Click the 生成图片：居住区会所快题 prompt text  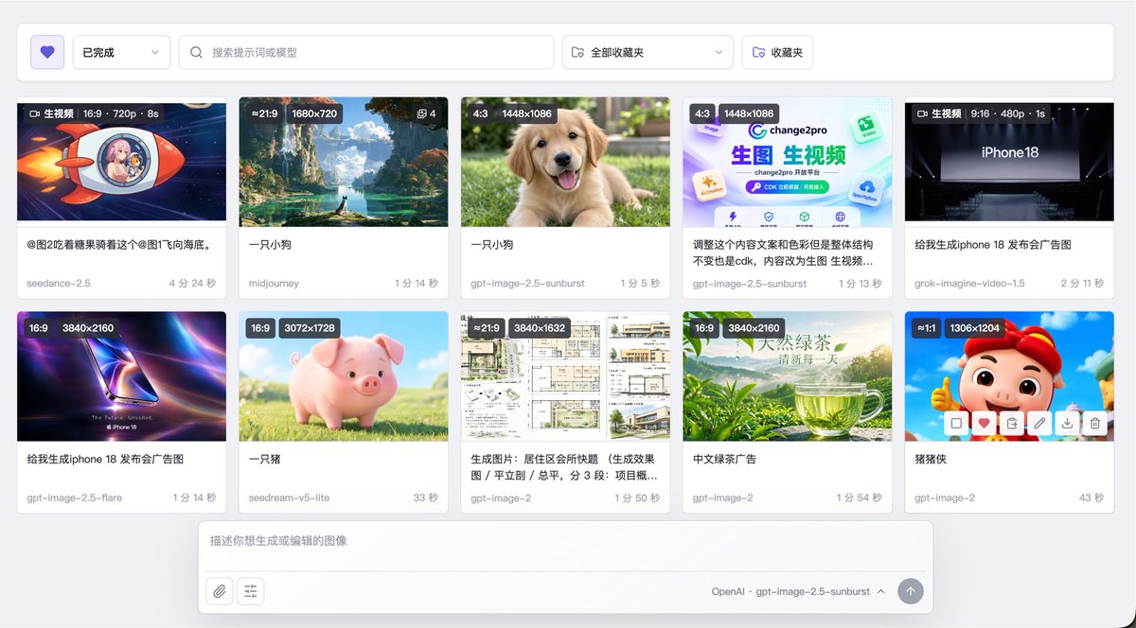coord(564,466)
